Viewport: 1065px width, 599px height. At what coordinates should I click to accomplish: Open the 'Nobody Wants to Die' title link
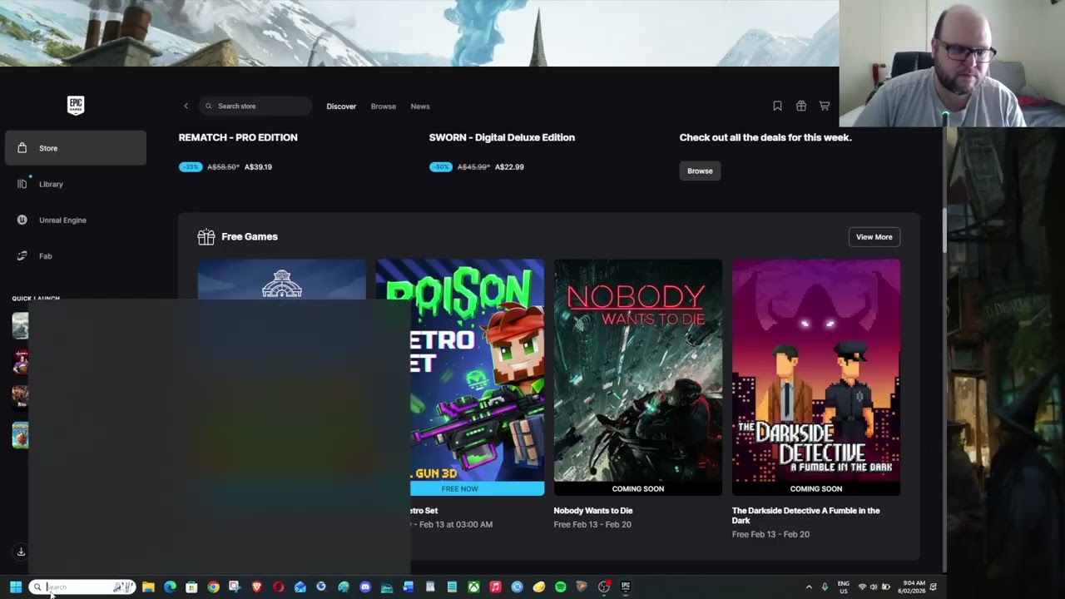(593, 511)
